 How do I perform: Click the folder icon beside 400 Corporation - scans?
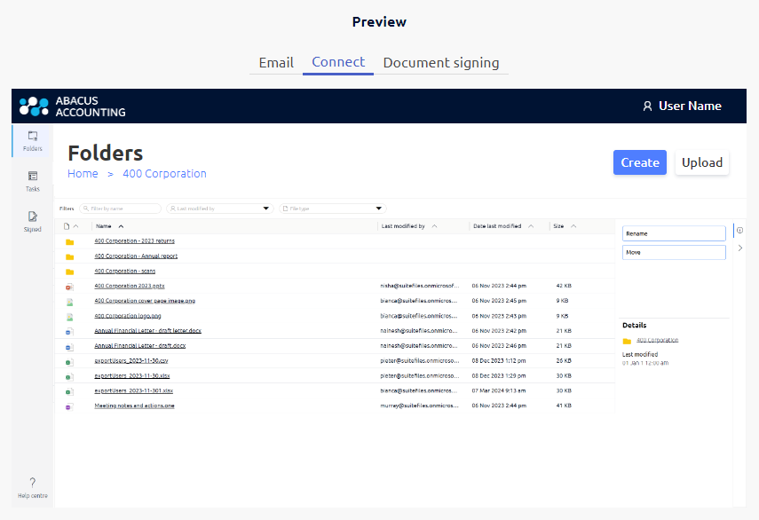point(69,271)
